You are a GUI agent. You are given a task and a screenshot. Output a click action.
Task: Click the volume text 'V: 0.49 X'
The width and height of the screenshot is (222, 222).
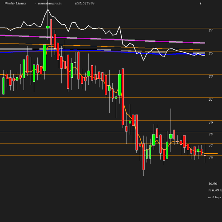pyautogui.click(x=215, y=190)
